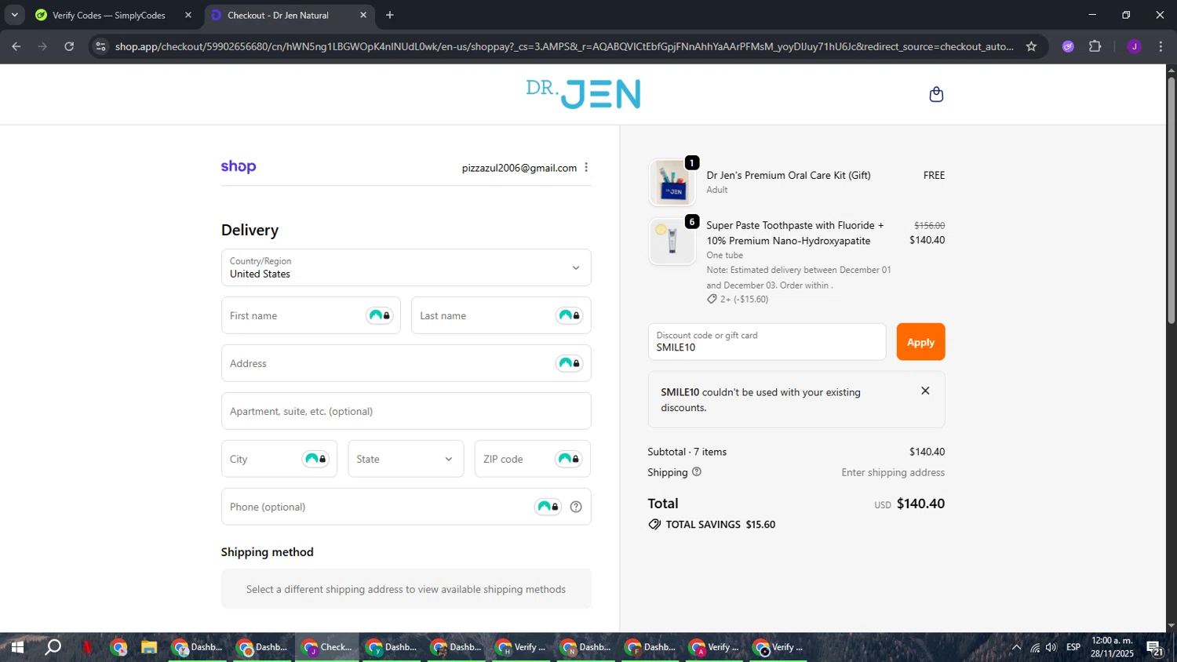Click the Enter shipping address text
The height and width of the screenshot is (662, 1177).
point(893,472)
